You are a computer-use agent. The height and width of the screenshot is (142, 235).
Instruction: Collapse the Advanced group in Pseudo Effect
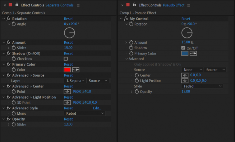click(126, 59)
